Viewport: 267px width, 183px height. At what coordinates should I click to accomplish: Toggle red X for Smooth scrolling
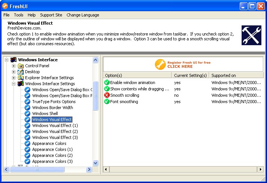coord(107,95)
